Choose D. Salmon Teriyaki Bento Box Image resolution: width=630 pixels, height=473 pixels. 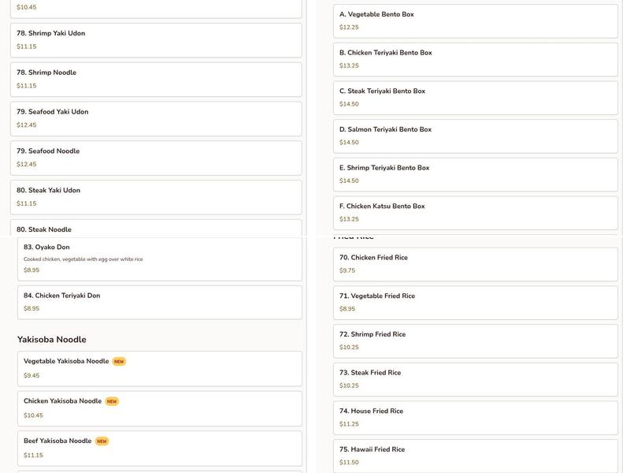(475, 136)
